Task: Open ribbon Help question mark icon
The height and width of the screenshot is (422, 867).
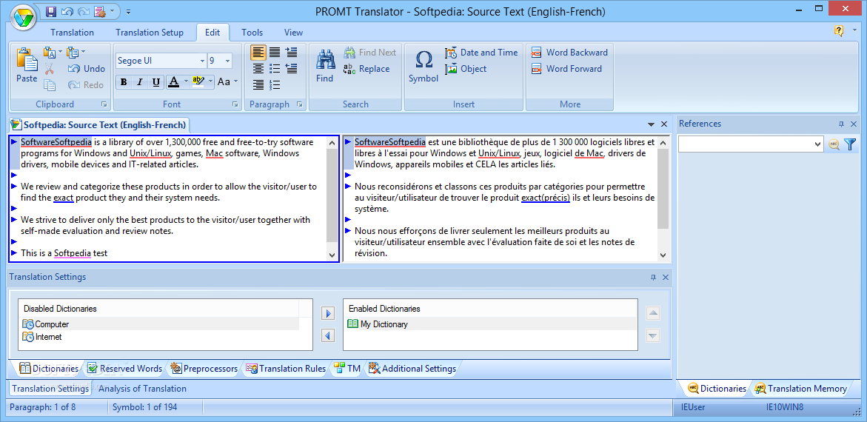Action: point(839,31)
